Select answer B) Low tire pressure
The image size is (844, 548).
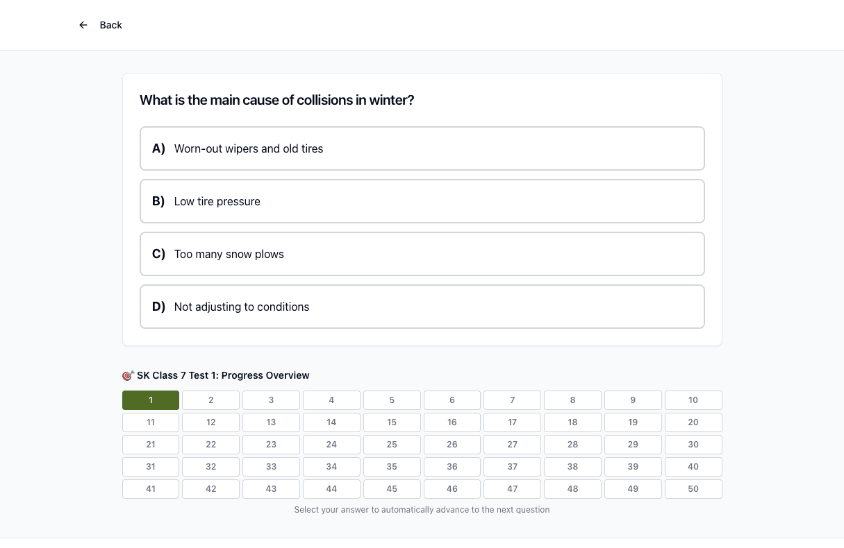[422, 201]
